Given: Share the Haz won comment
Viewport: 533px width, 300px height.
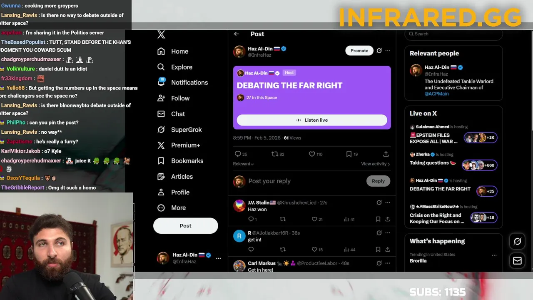Looking at the screenshot, I should [x=388, y=219].
